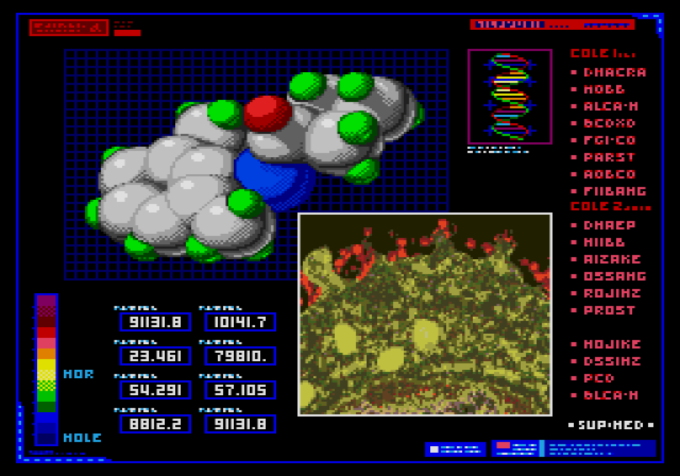This screenshot has height=476, width=680.
Task: Click the white square icon in bottom bar
Action: [434, 449]
